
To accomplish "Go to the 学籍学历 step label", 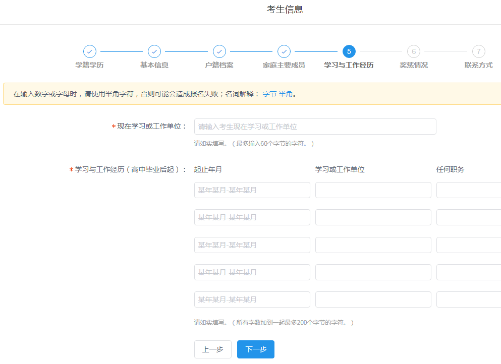I will pos(89,65).
